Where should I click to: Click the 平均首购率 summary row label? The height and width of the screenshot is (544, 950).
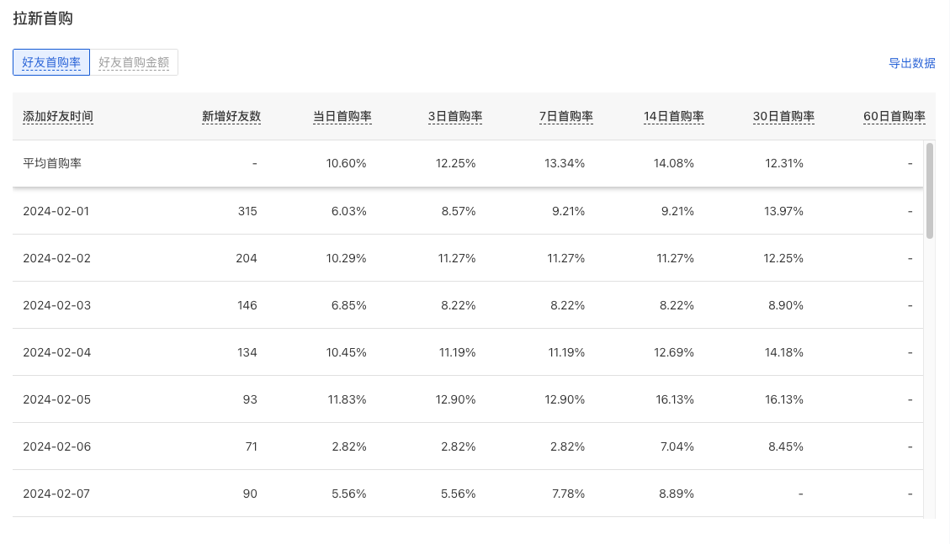52,163
